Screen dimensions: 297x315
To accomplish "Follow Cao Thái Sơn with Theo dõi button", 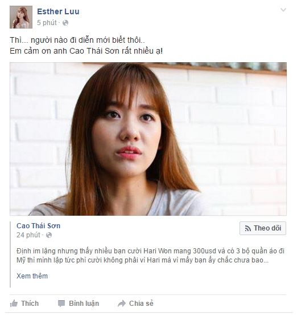I will click(x=263, y=228).
